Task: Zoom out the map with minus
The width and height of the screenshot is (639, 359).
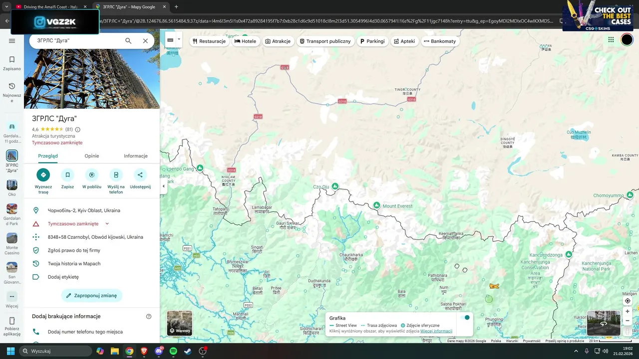Action: (628, 321)
